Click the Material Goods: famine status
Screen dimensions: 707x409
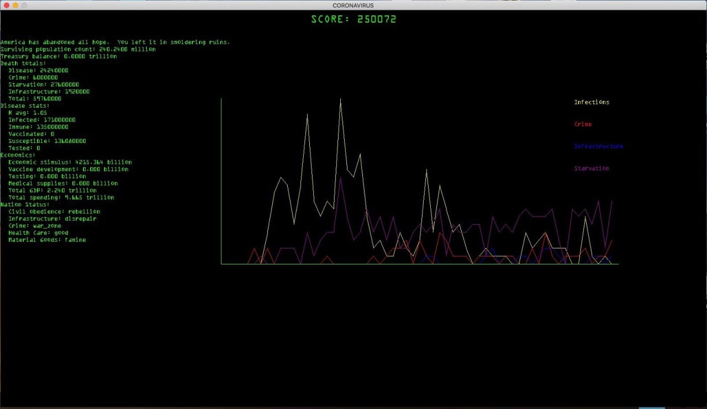(x=47, y=240)
